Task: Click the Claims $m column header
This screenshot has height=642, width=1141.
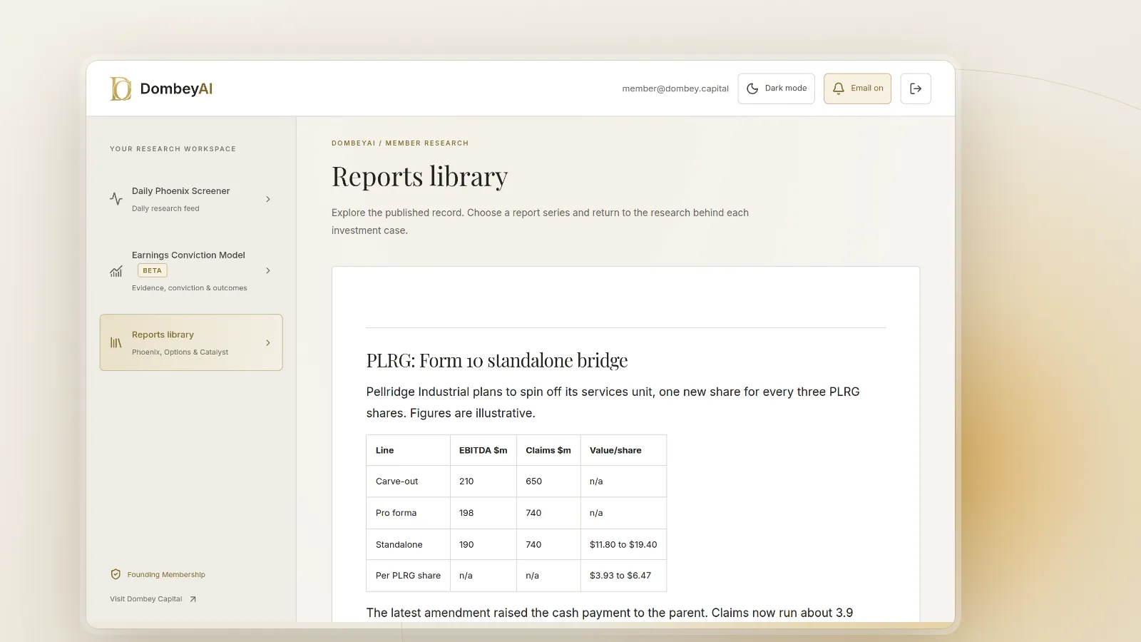Action: 548,450
